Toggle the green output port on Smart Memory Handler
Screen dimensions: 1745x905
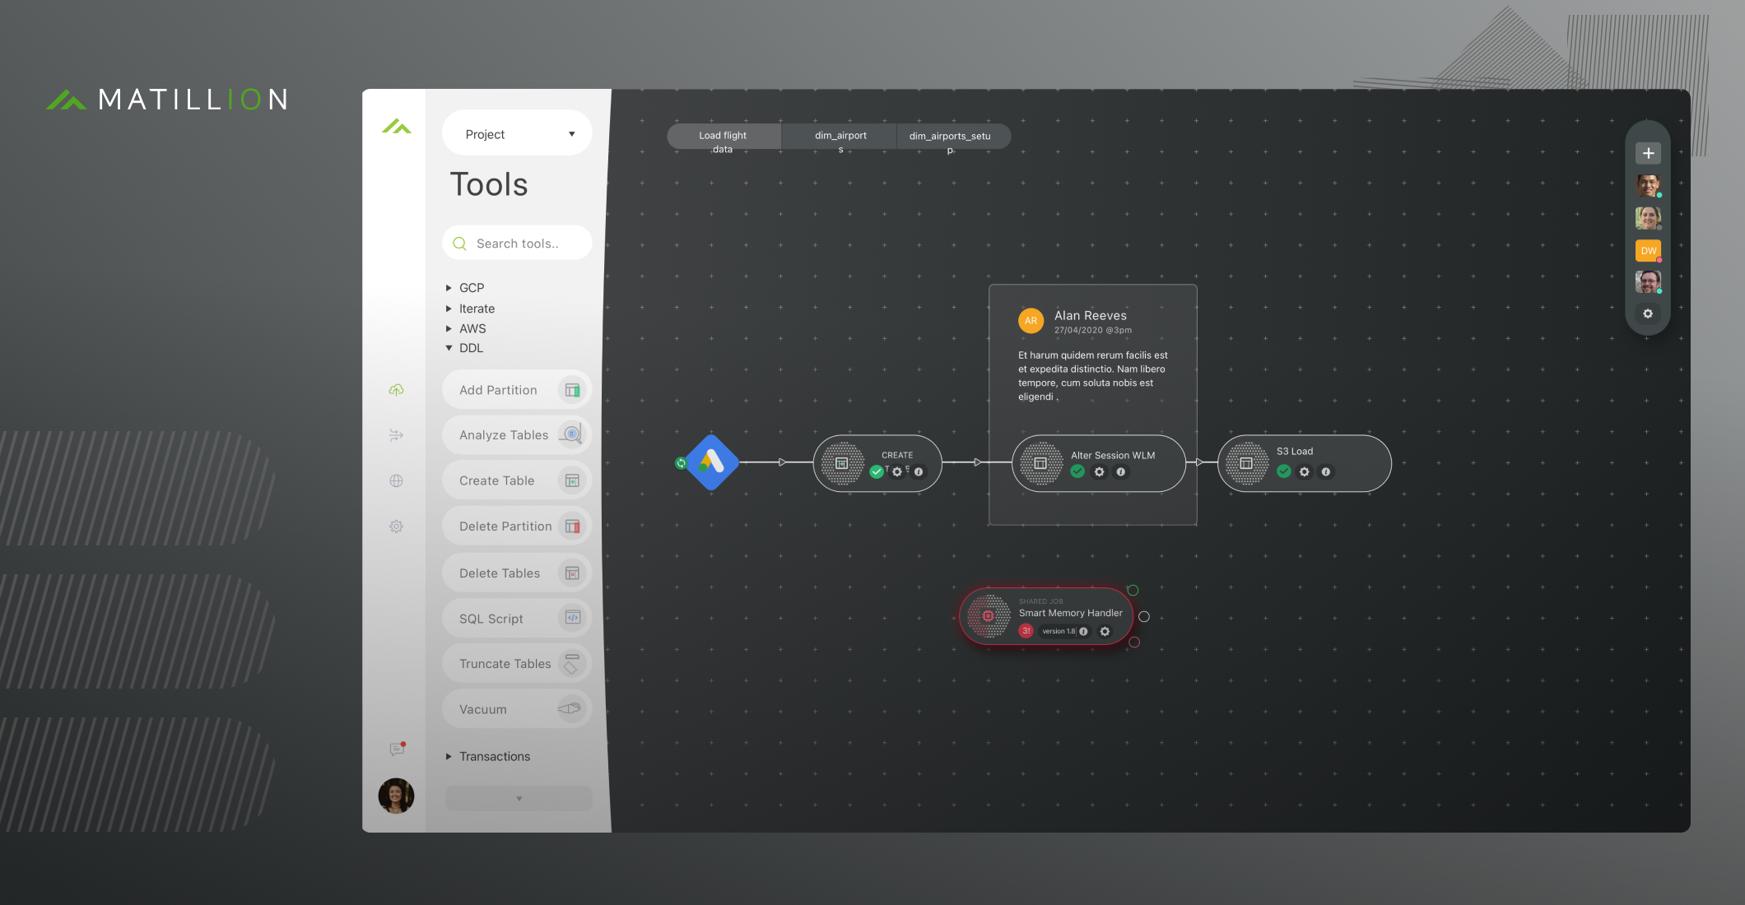pyautogui.click(x=1133, y=590)
